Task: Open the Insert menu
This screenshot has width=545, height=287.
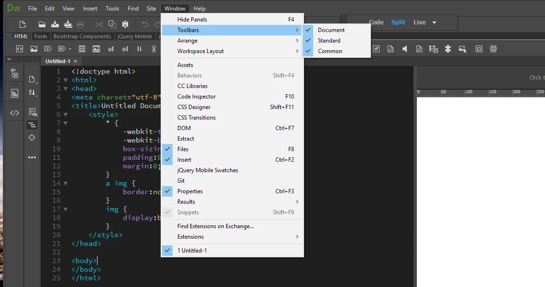Action: click(x=90, y=8)
